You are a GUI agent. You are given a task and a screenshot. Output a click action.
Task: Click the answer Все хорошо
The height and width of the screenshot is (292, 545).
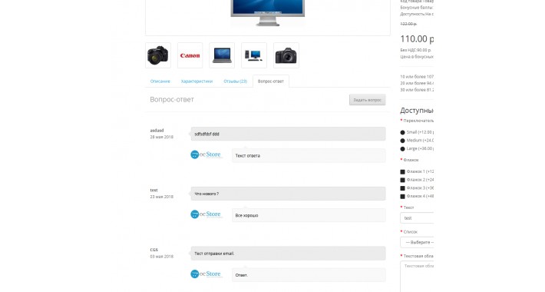(x=246, y=215)
